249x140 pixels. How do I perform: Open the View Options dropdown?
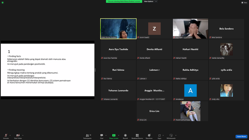click(x=150, y=2)
